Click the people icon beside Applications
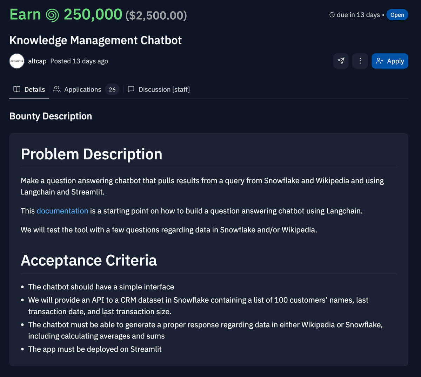The image size is (421, 377). (x=56, y=89)
